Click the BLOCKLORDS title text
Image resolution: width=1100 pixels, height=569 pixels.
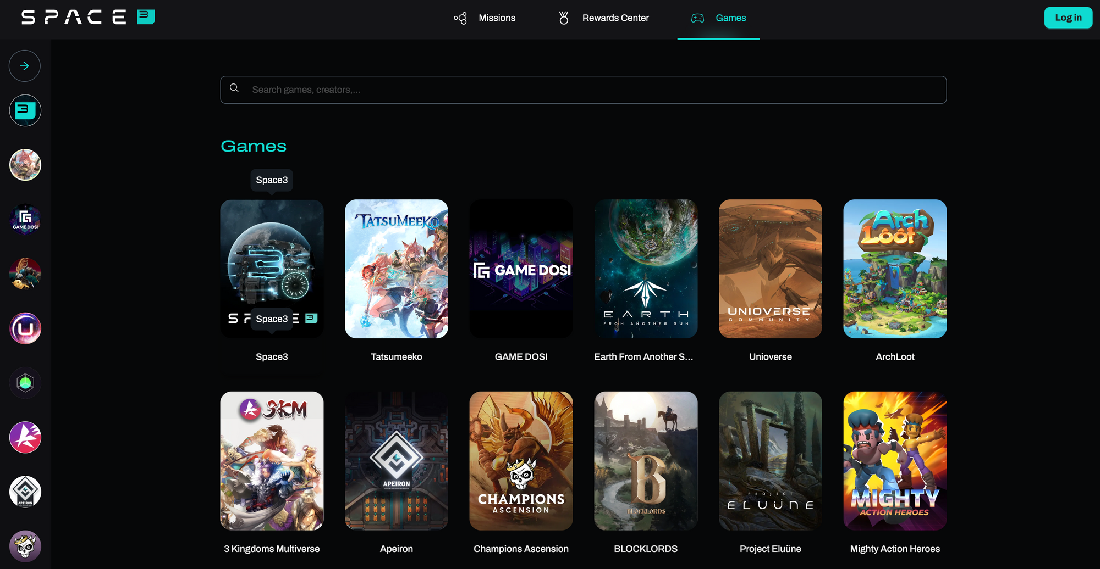tap(646, 549)
